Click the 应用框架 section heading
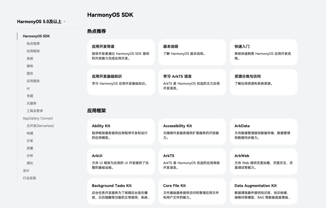Screen dimensions: 326x208 tap(97, 111)
